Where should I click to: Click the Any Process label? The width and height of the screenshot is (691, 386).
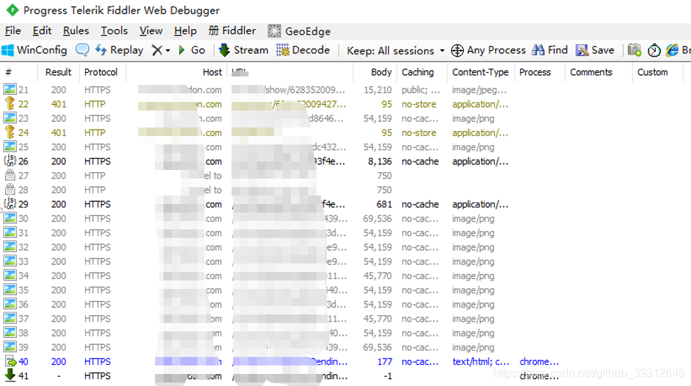(496, 50)
